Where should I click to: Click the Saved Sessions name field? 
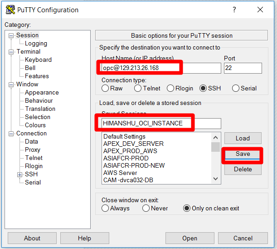click(x=161, y=124)
